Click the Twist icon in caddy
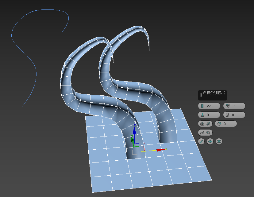254x197 pixels. pos(228,115)
